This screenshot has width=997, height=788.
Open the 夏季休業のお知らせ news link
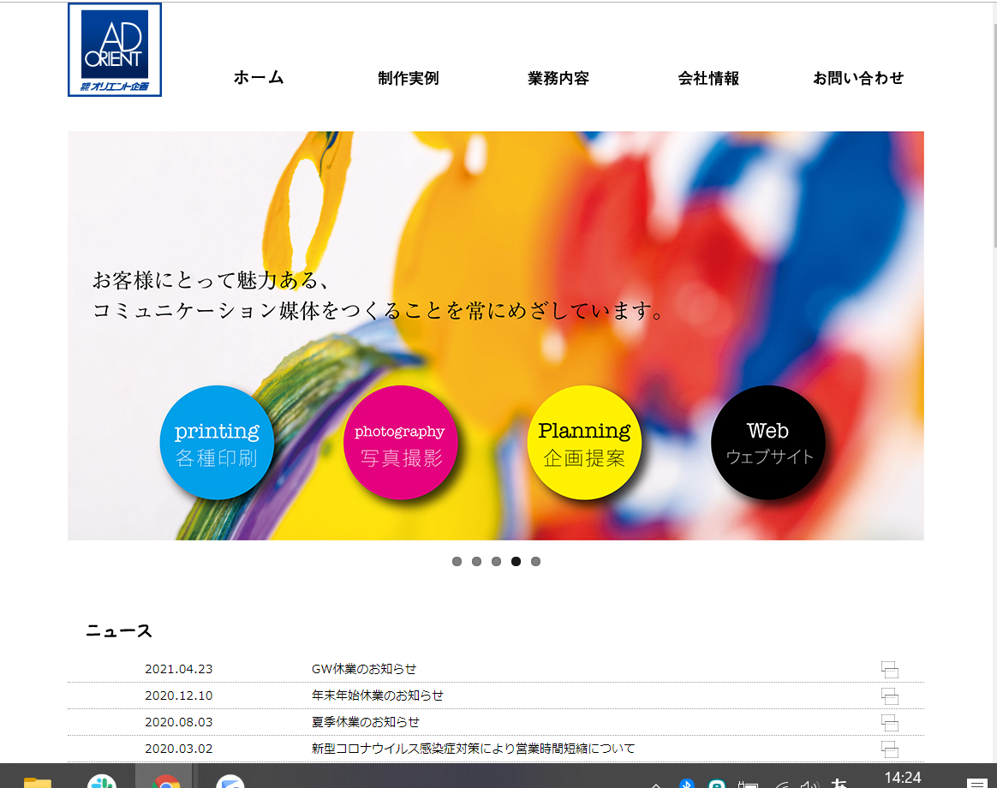pos(366,722)
